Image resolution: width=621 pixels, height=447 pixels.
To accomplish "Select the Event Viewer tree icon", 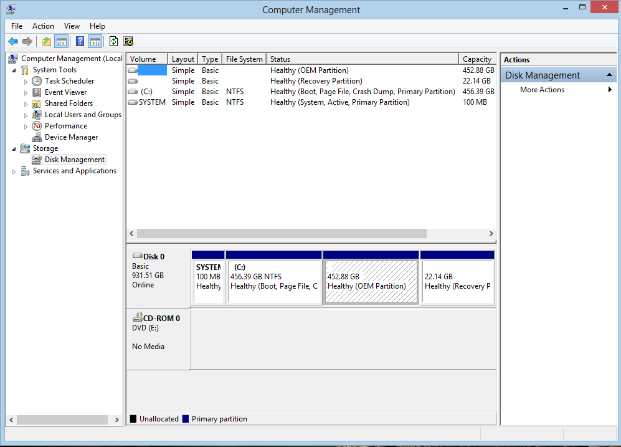I will coord(37,92).
